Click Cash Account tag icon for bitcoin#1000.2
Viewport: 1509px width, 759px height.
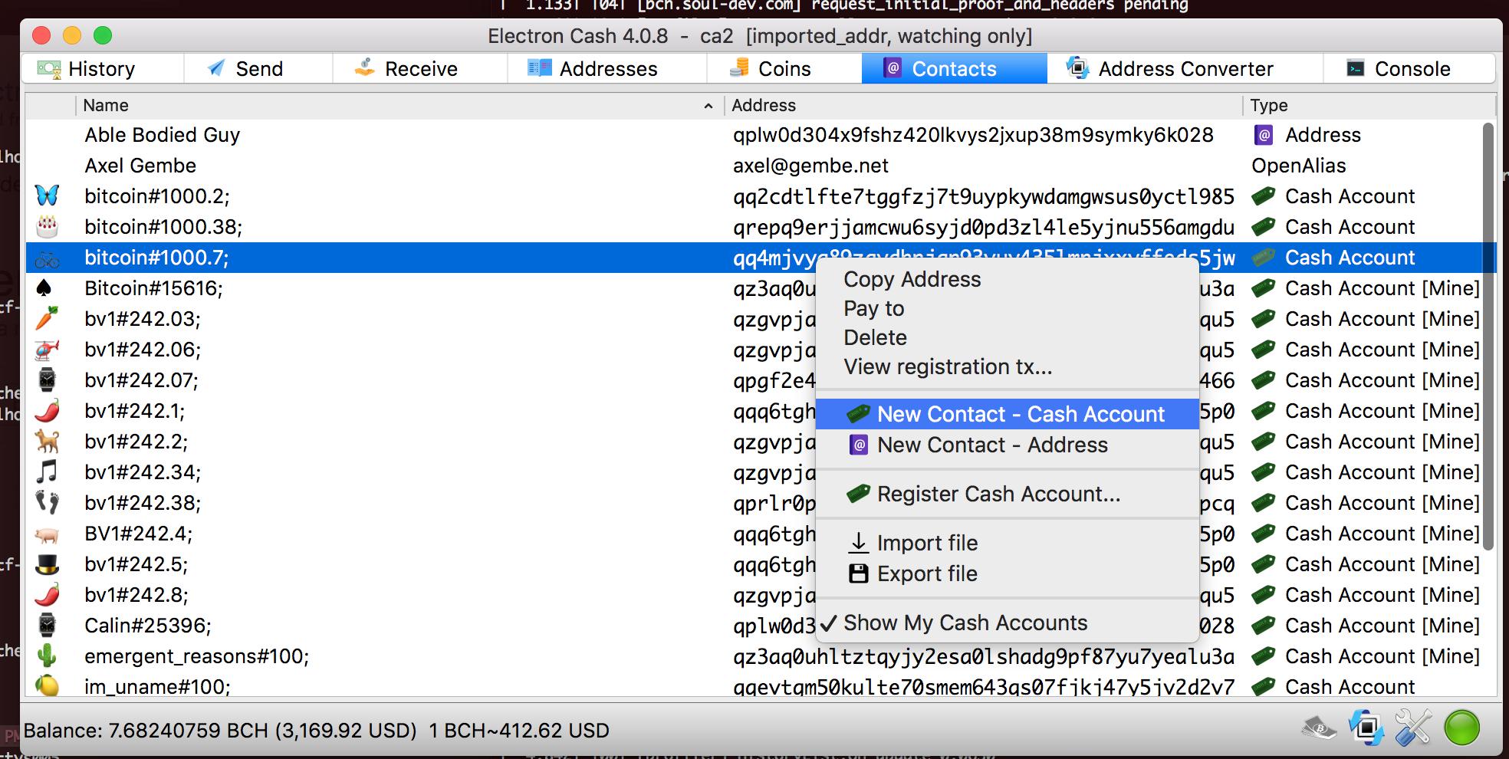click(1263, 196)
